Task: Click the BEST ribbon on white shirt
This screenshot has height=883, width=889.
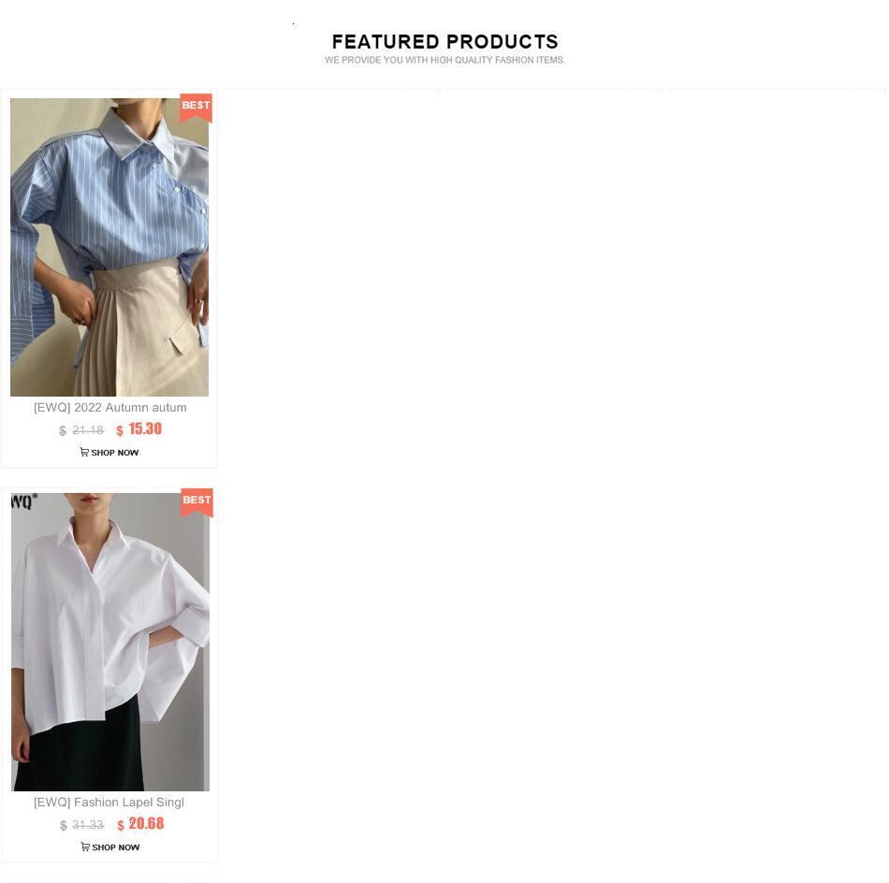Action: click(197, 502)
